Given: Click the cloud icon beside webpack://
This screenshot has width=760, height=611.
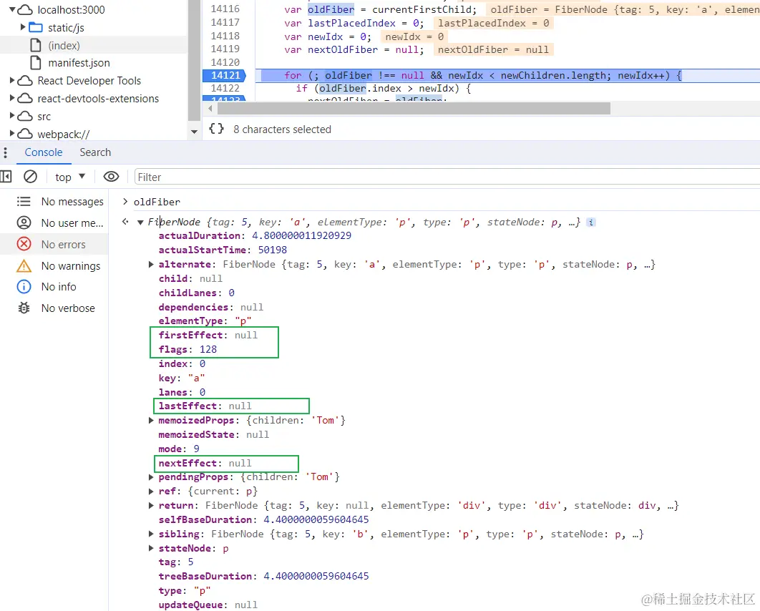Looking at the screenshot, I should (25, 134).
